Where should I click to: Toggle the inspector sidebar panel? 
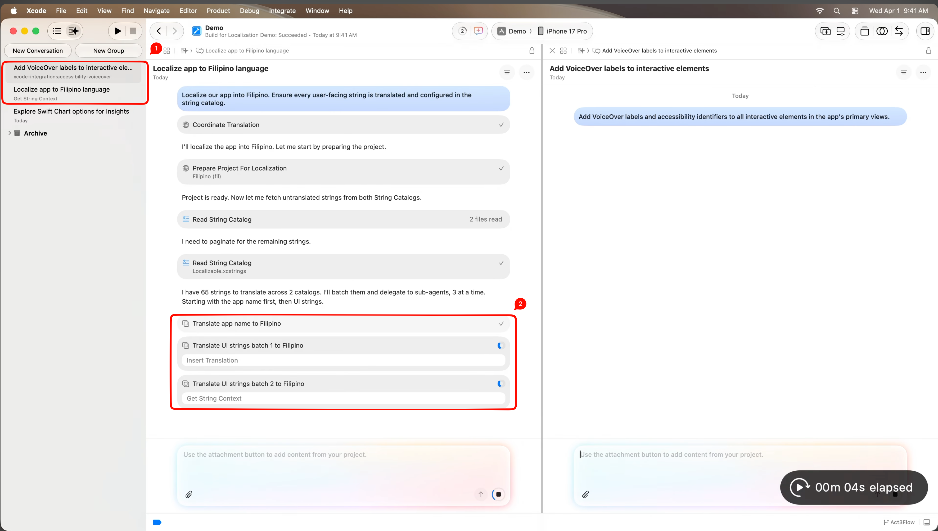pyautogui.click(x=925, y=31)
